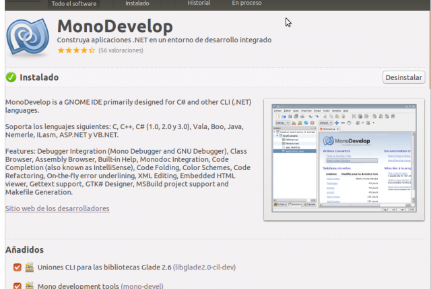Viewport: 431px width, 289px height.
Task: Click the 'Uniones CLI para las bibliotecas Glade 2.6' label
Action: tap(104, 267)
